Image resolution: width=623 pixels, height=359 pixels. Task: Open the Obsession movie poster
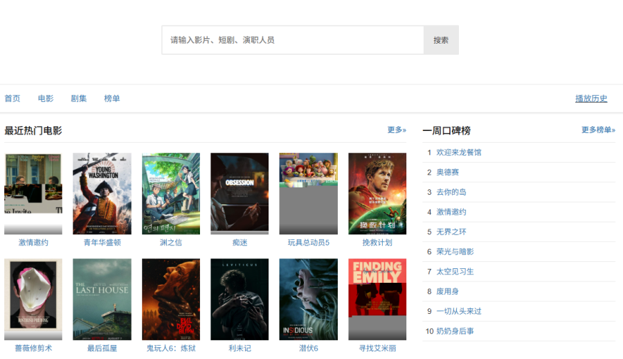click(240, 194)
